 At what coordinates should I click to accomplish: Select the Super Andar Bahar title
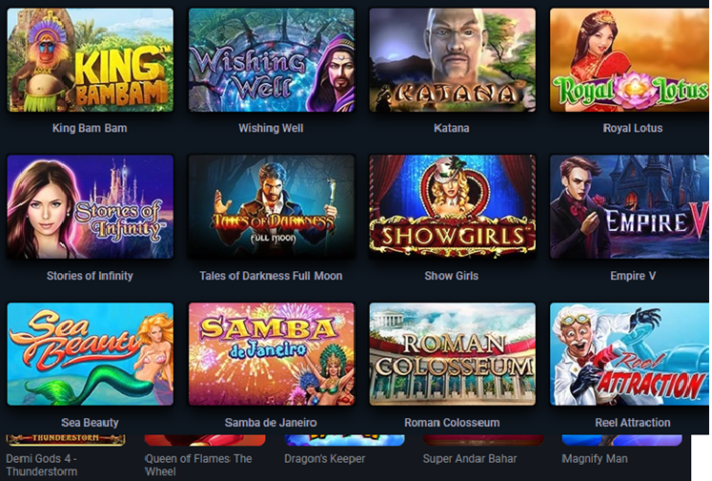[470, 459]
